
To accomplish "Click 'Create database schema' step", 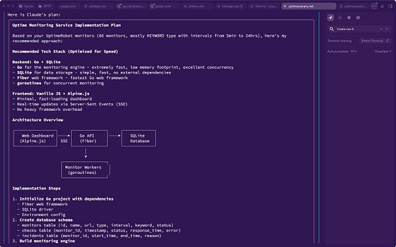I will (x=46, y=220).
